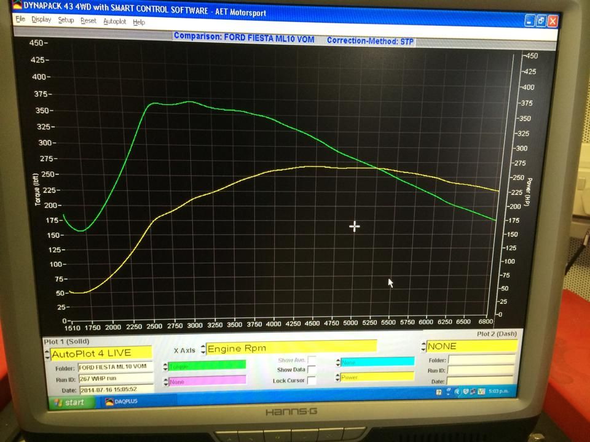This screenshot has width=590, height=442.
Task: Click the Plot 2 NONE field
Action: tap(472, 346)
